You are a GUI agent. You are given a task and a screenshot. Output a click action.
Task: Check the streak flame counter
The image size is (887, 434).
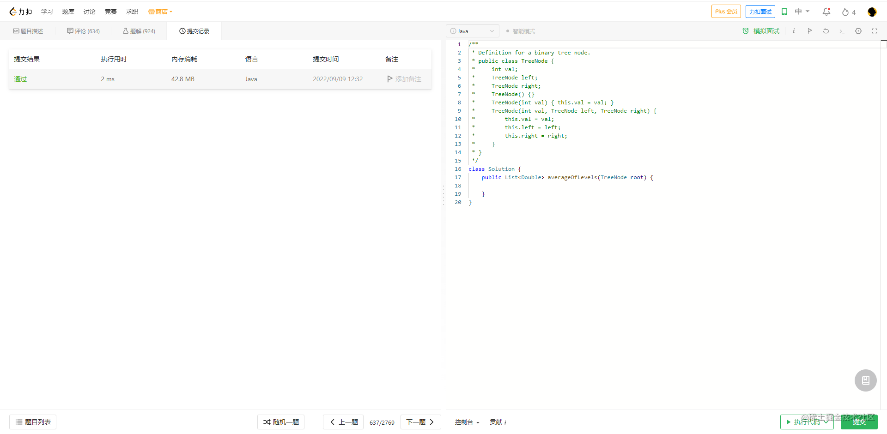click(x=849, y=12)
